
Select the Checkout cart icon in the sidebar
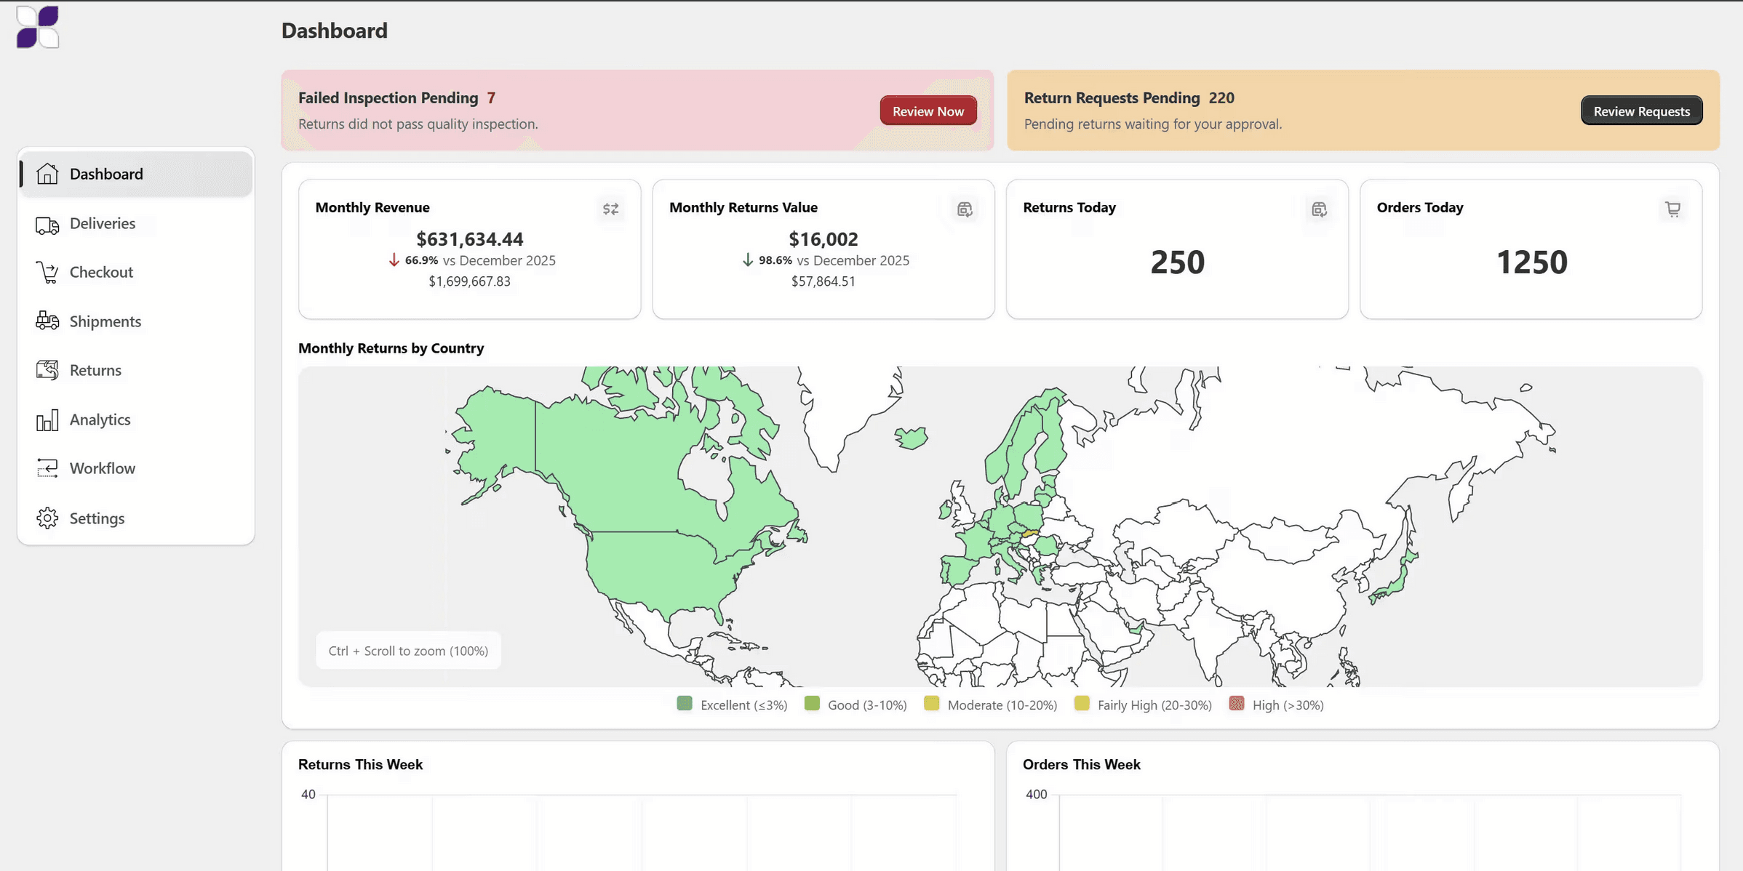coord(47,271)
